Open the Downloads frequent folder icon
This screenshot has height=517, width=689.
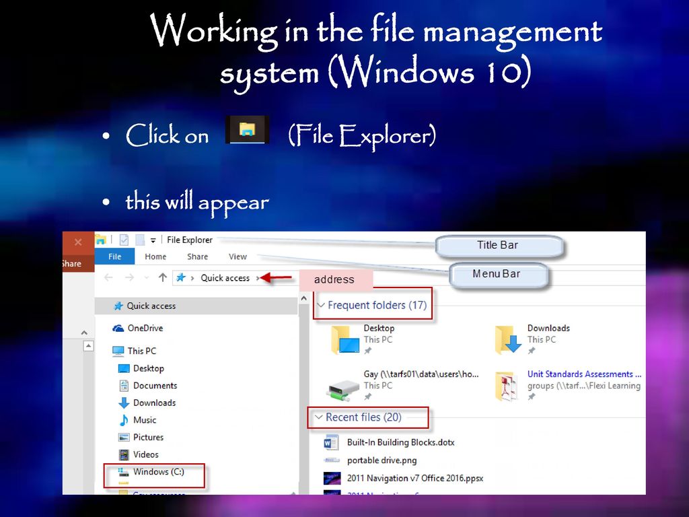pyautogui.click(x=509, y=340)
